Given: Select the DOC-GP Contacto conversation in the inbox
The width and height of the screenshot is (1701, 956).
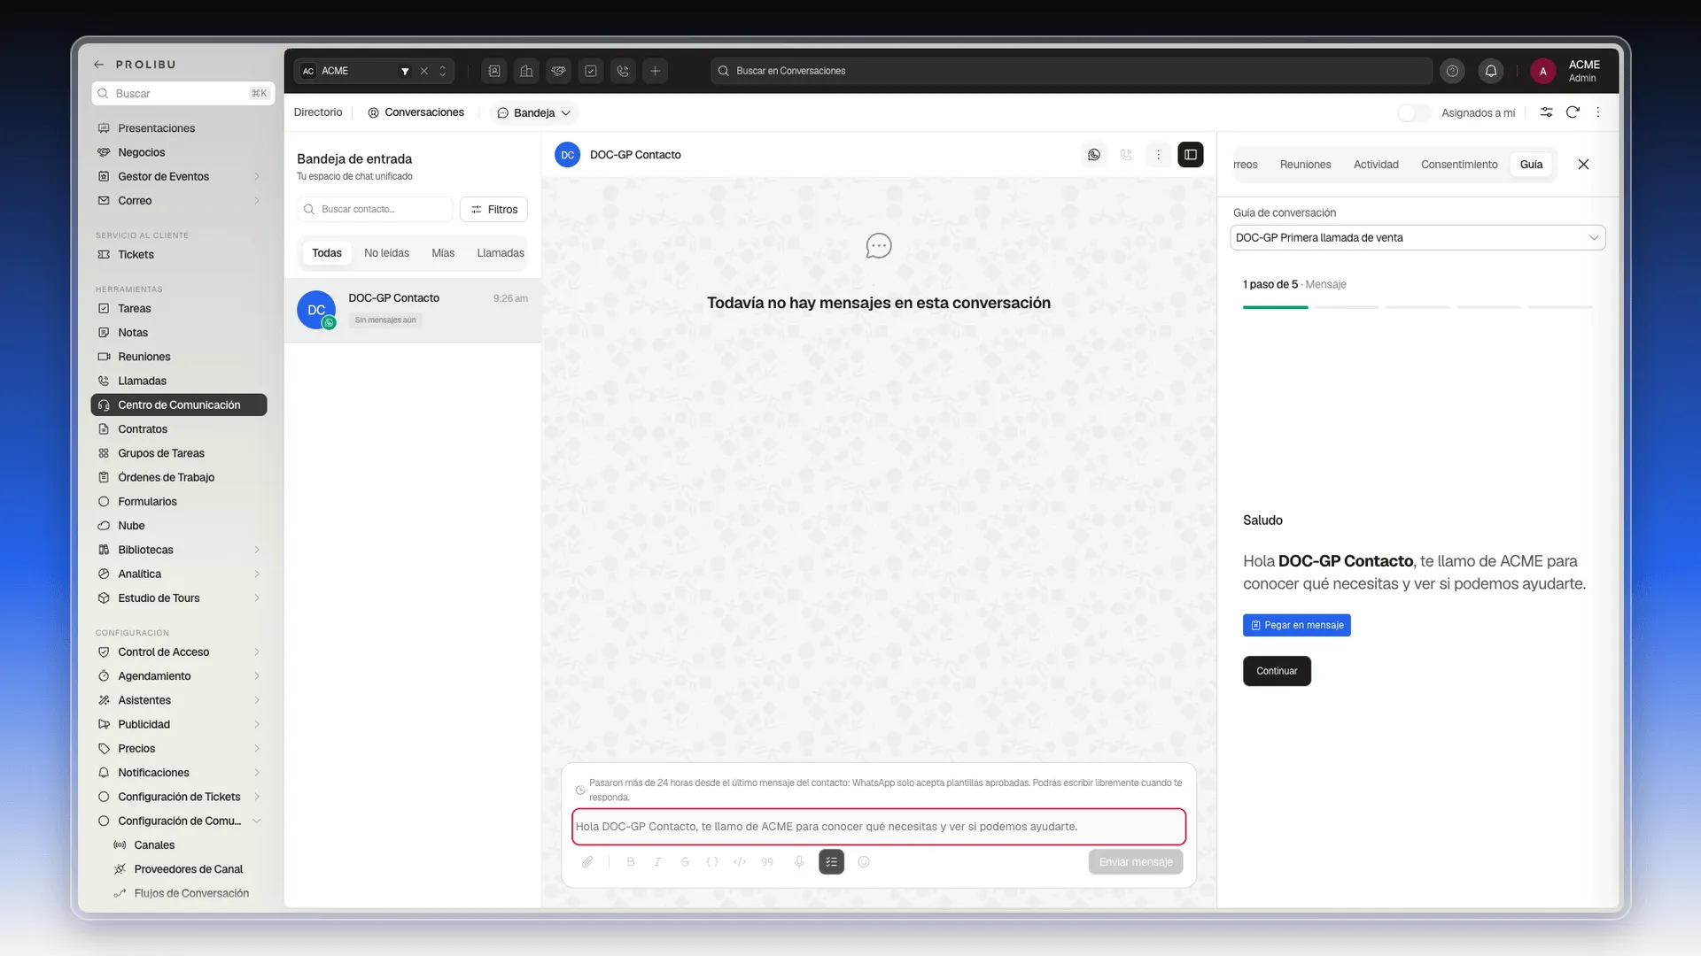Looking at the screenshot, I should coord(413,310).
